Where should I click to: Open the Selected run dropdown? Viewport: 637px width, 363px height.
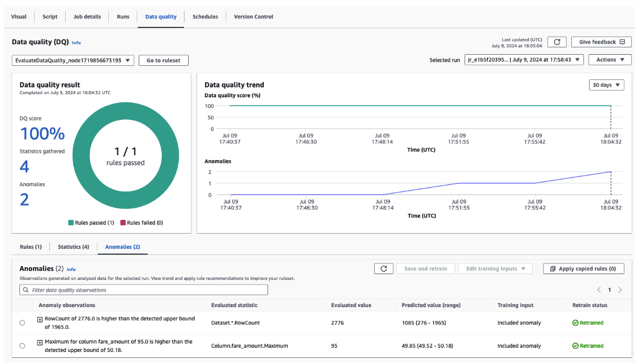[x=524, y=60]
